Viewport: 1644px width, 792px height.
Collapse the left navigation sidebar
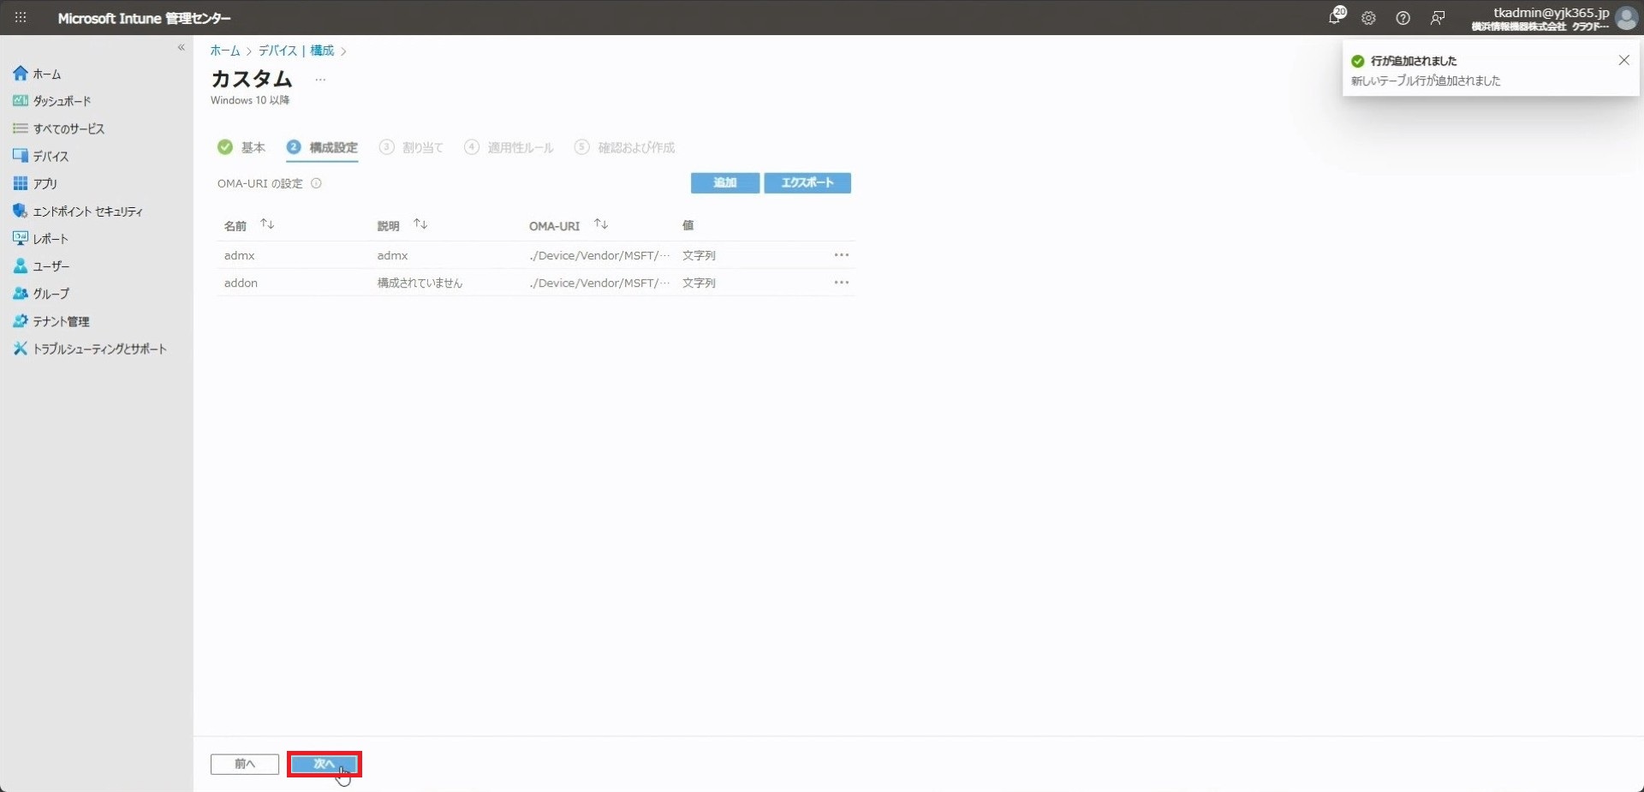click(x=181, y=47)
